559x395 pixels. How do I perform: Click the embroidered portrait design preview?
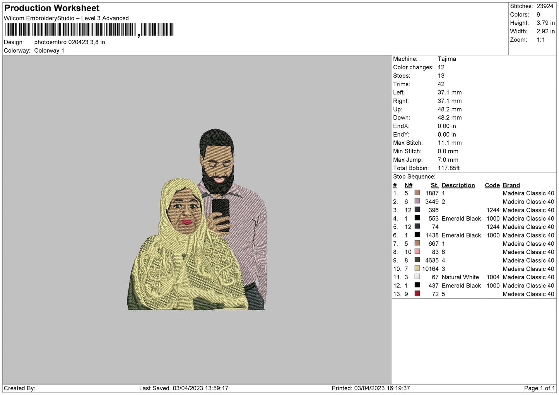[197, 219]
